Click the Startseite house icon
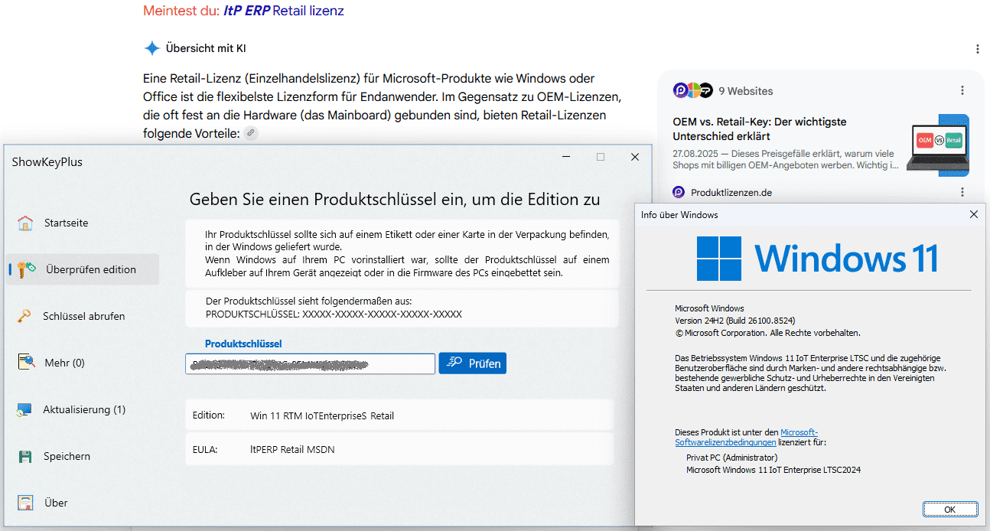990x531 pixels. click(x=25, y=223)
